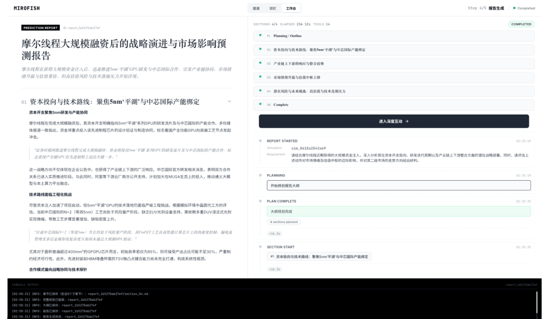This screenshot has height=319, width=545.
Task: Click the green dot beside Planning / Outline
Action: (261, 36)
